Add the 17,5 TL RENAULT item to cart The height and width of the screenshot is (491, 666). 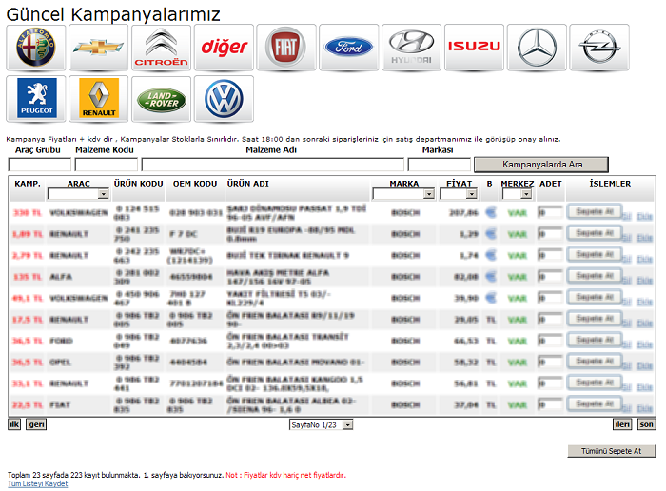pos(595,319)
